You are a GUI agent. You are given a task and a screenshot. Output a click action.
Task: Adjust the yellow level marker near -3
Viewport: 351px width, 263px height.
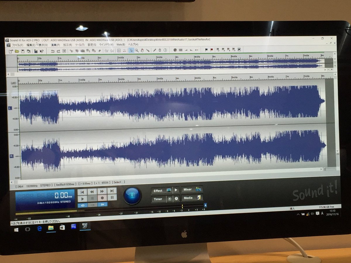tap(182, 207)
